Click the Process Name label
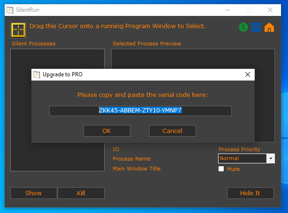The image size is (288, 213). (x=132, y=159)
